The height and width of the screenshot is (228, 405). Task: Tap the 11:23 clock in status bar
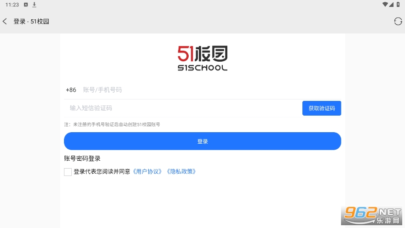click(12, 5)
